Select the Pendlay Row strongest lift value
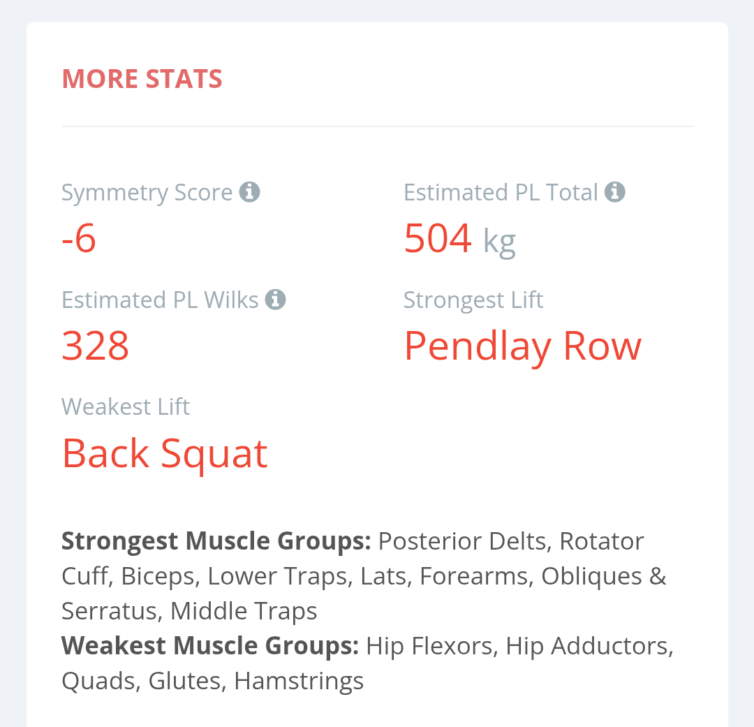The image size is (754, 727). coord(522,346)
